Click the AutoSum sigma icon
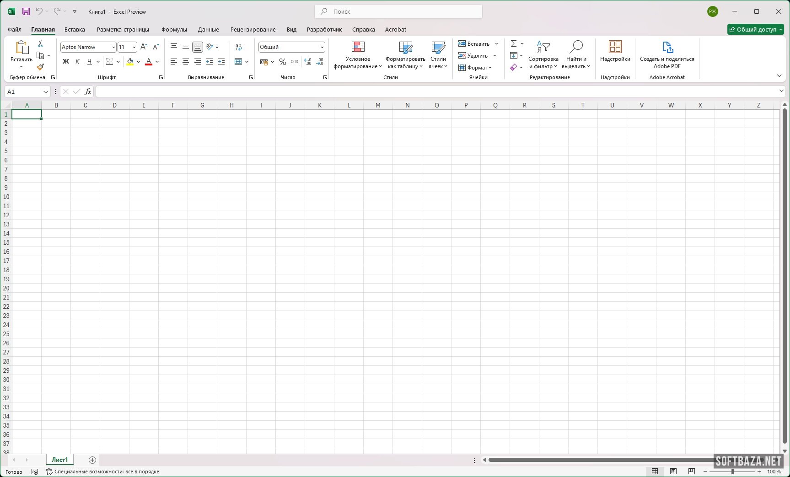This screenshot has width=790, height=477. tap(514, 43)
